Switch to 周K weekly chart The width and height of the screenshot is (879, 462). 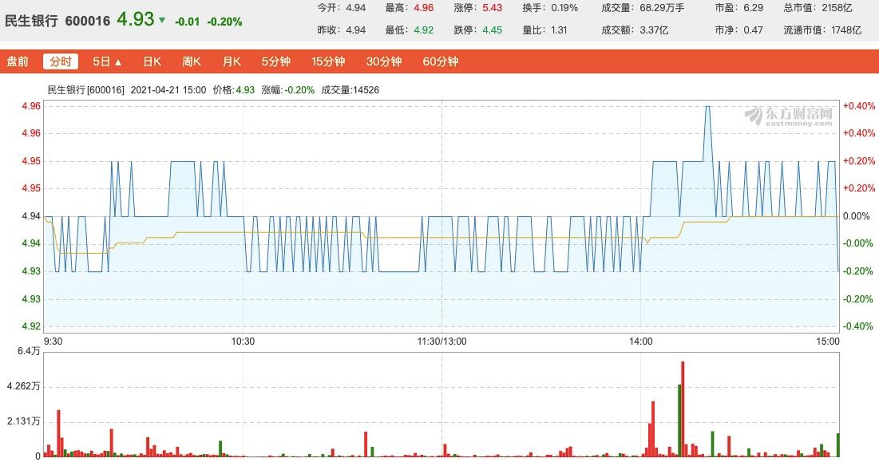(192, 61)
